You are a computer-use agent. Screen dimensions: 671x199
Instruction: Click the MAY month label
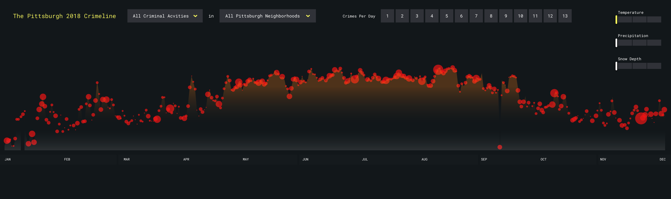point(246,159)
